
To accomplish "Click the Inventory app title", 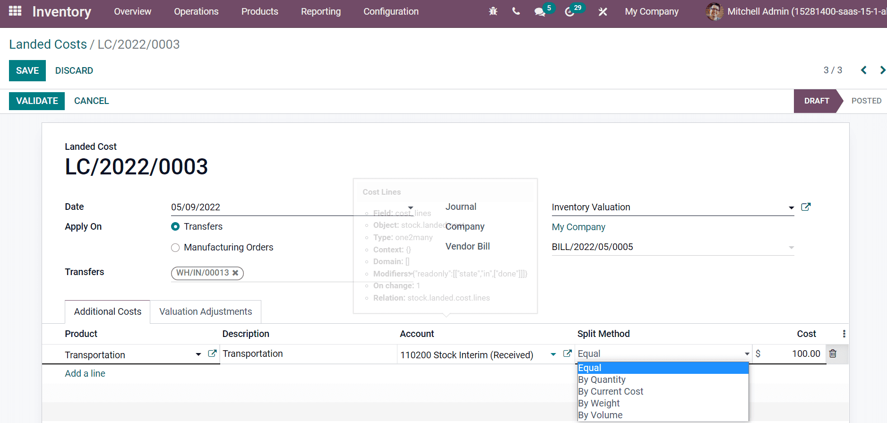I will [62, 11].
